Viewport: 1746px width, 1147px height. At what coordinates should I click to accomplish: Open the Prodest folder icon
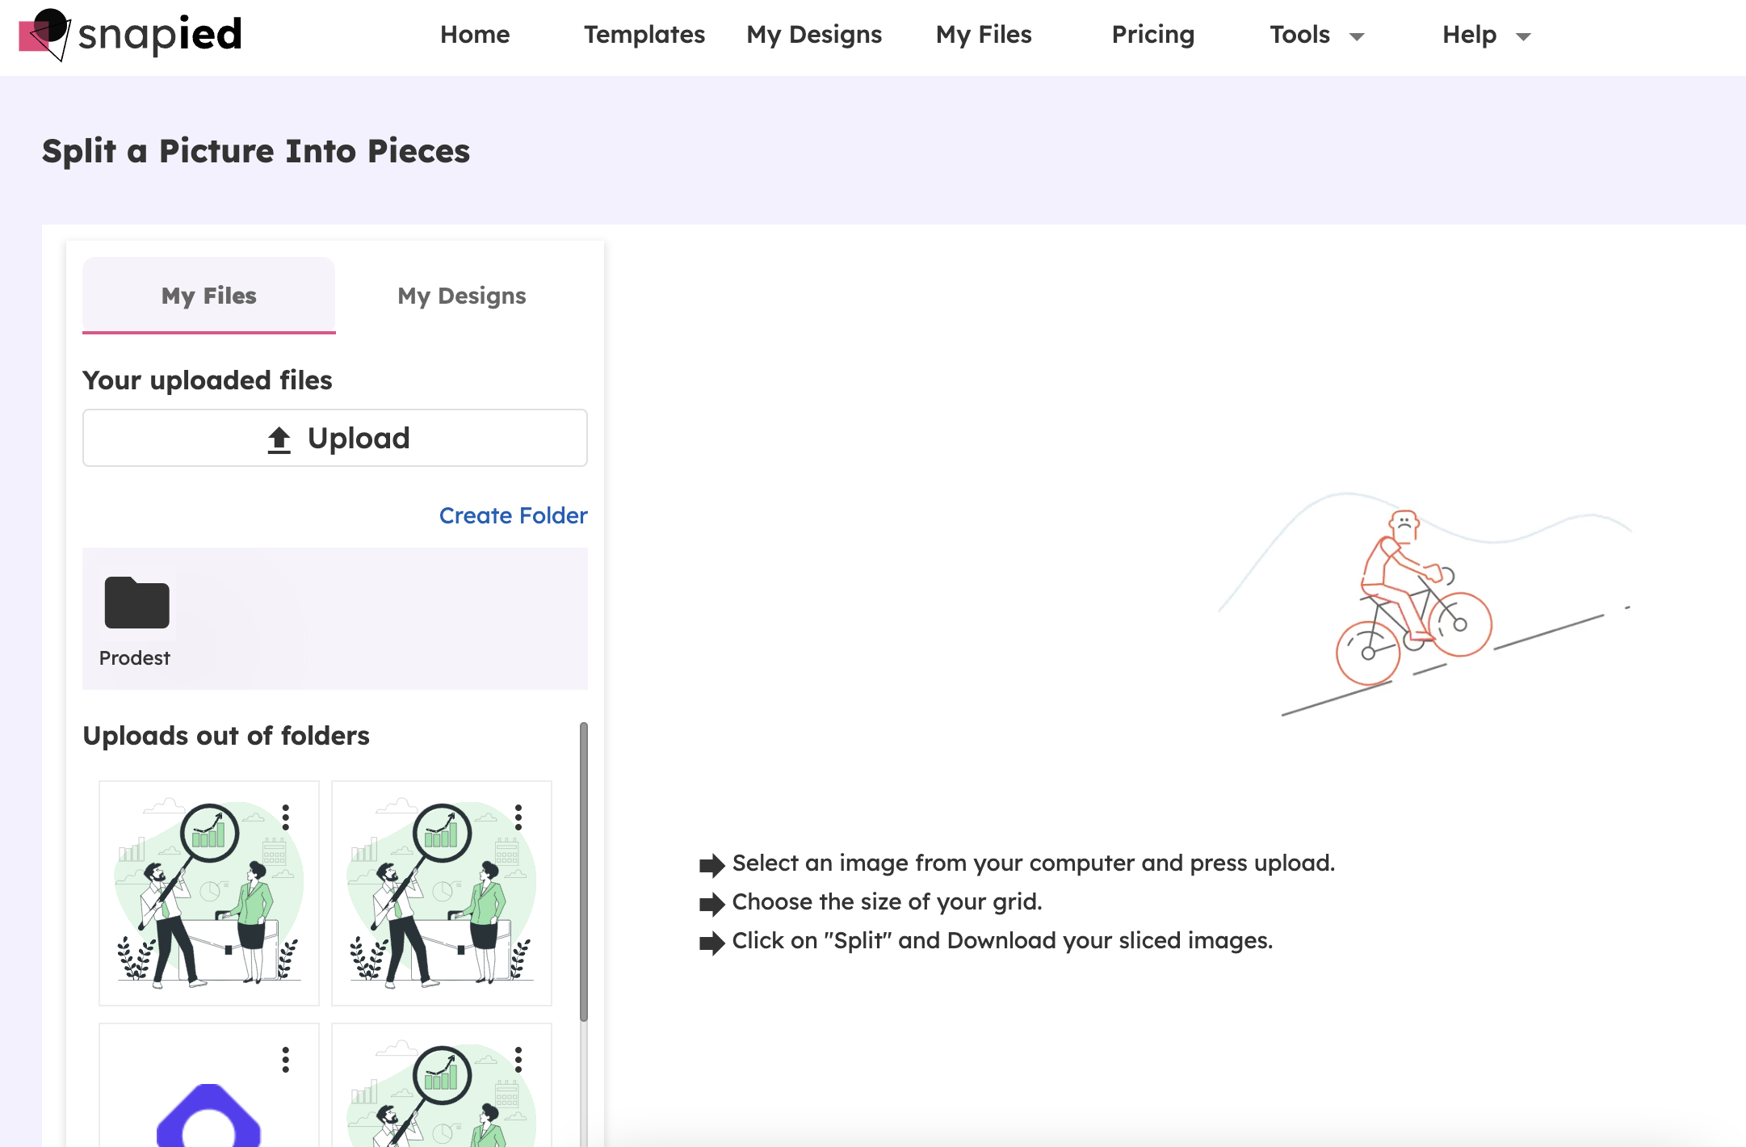(137, 603)
